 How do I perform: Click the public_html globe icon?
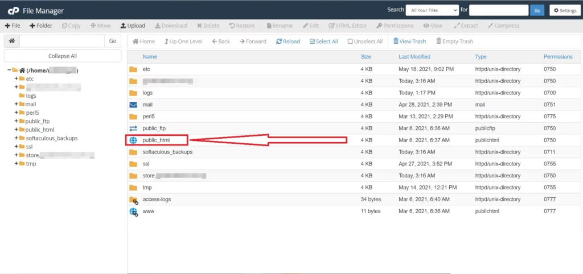click(133, 140)
